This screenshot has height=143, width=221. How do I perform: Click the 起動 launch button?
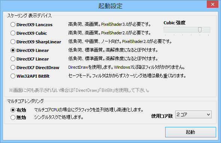tap(191, 132)
